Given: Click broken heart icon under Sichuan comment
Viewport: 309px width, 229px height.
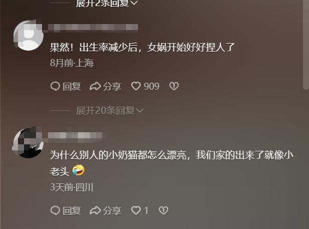Looking at the screenshot, I should click(163, 210).
